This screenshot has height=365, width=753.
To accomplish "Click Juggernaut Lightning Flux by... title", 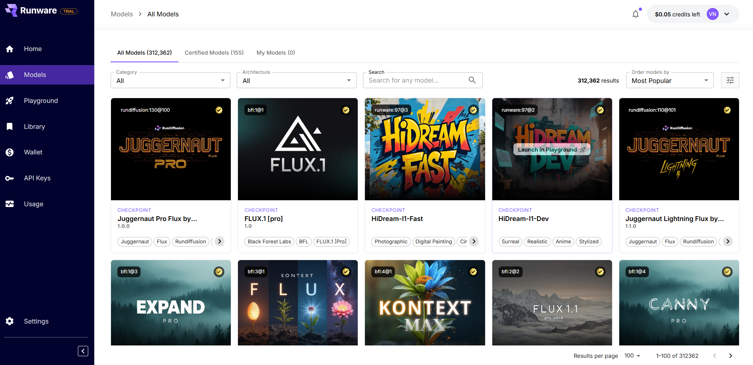I will coord(675,219).
